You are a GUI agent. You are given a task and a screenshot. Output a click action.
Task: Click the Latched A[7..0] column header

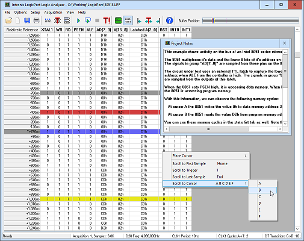144,30
